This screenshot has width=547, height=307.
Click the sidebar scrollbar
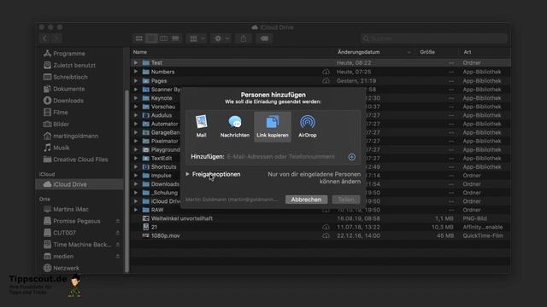pyautogui.click(x=126, y=181)
